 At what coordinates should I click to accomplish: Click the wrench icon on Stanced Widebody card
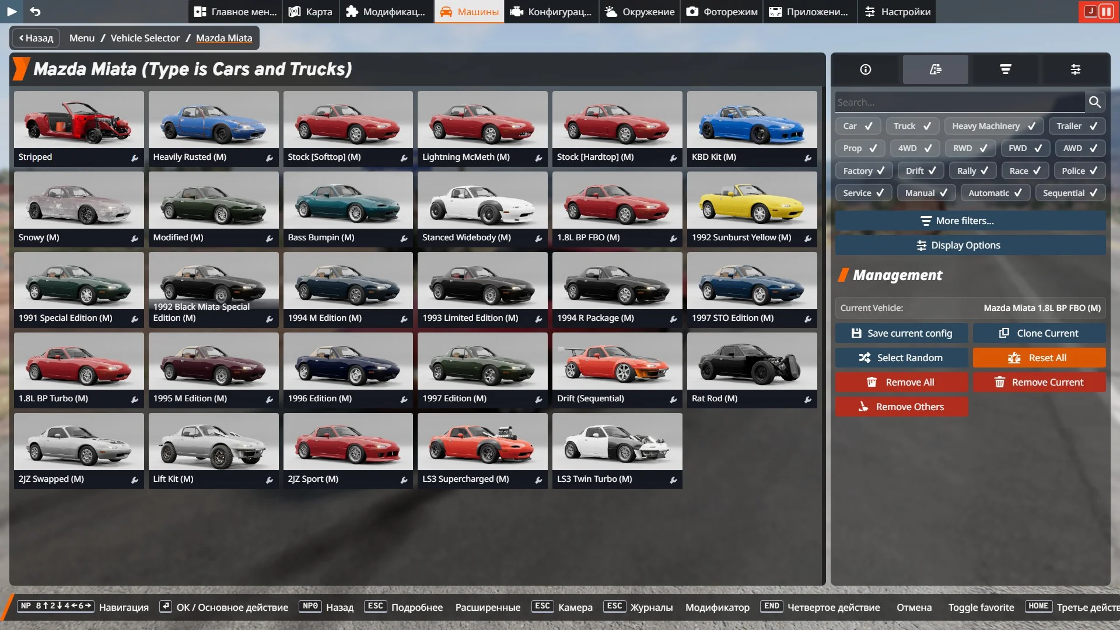[x=538, y=238]
